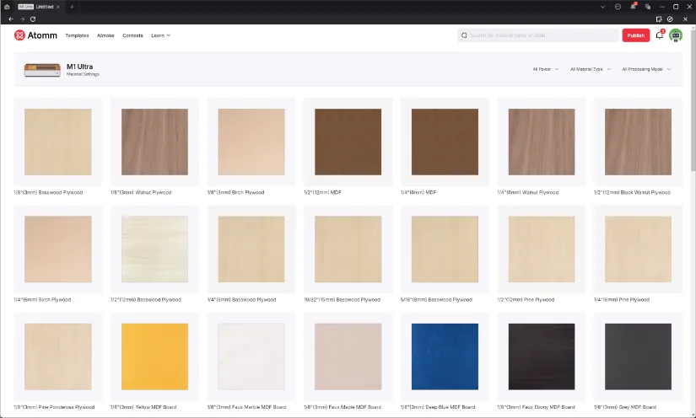Reload the page with refresh icon
This screenshot has width=696, height=418.
click(x=33, y=19)
